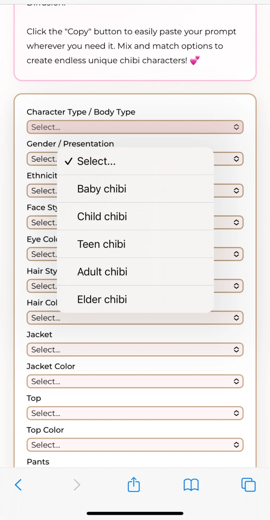The height and width of the screenshot is (520, 270).
Task: Expand the Jacket Color dropdown
Action: [135, 381]
